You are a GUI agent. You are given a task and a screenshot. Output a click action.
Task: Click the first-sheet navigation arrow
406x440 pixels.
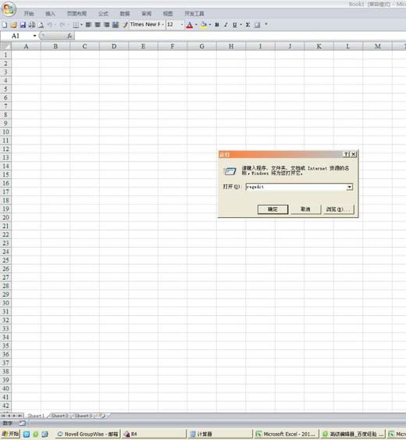[3, 416]
